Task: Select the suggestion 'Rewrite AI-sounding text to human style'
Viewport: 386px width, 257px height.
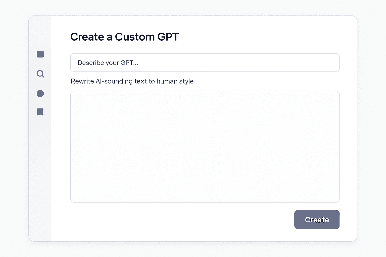Action: [132, 81]
